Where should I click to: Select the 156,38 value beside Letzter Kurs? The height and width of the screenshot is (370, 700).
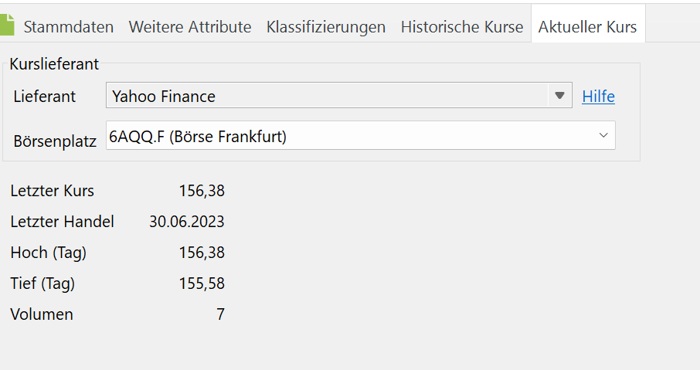[x=202, y=191]
